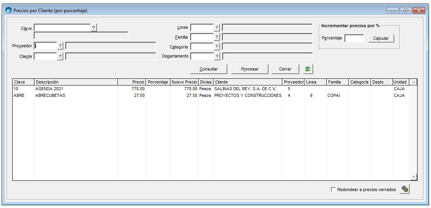The width and height of the screenshot is (431, 208).
Task: Open lookup help next to Clave field
Action: pyautogui.click(x=94, y=28)
